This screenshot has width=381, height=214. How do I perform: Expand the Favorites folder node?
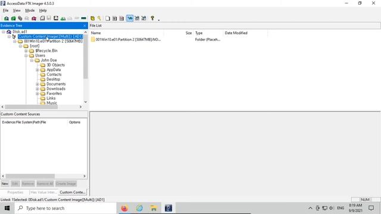pos(38,94)
